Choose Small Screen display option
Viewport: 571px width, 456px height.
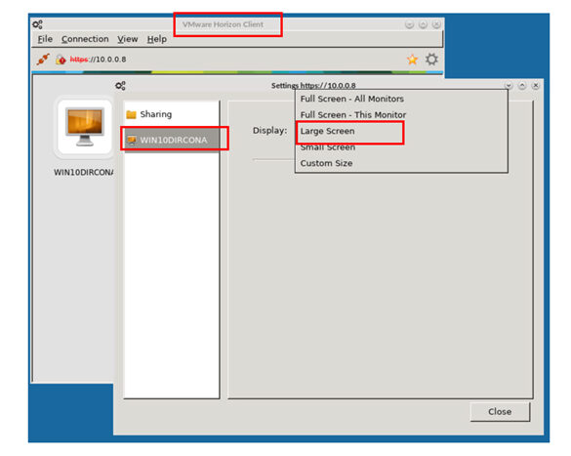(401, 147)
